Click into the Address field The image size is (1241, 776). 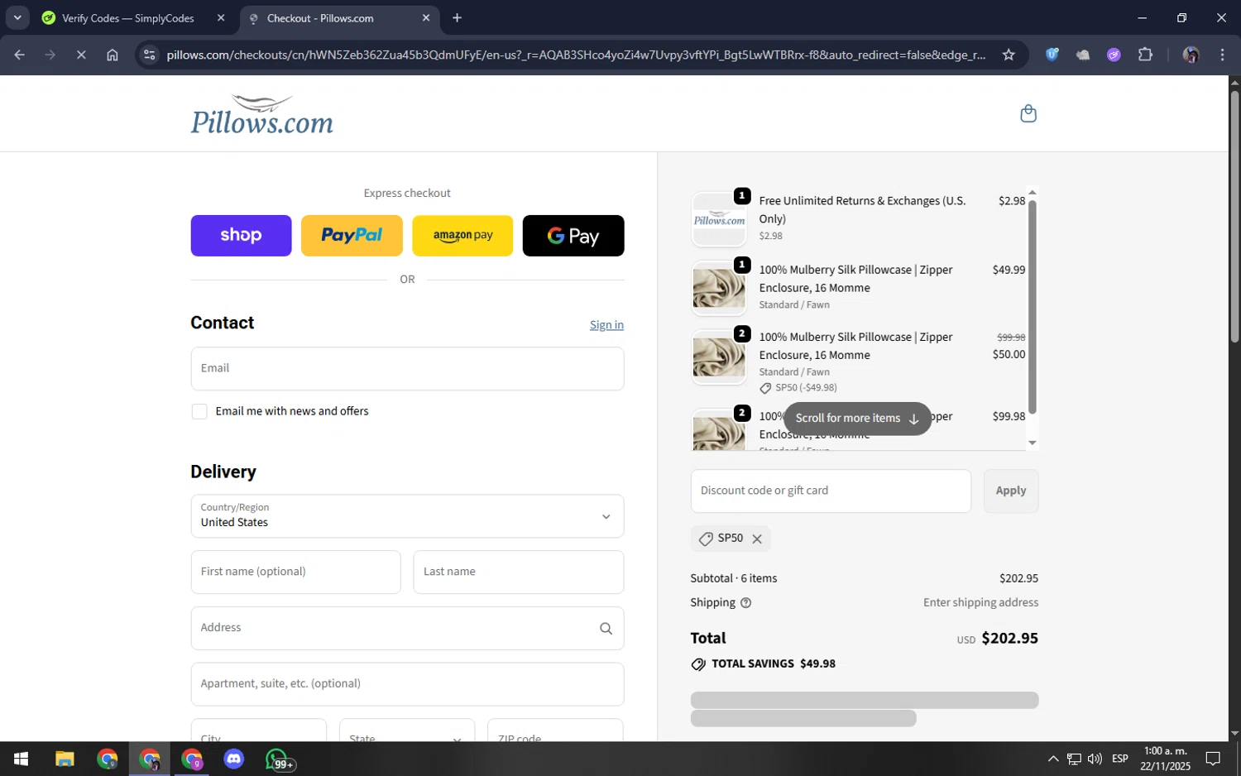(x=407, y=628)
